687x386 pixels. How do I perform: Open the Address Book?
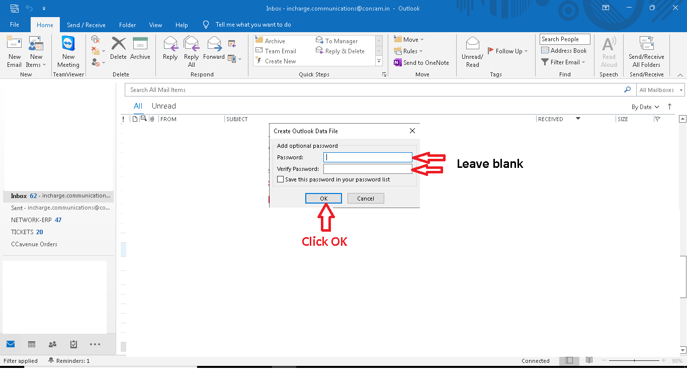click(x=564, y=51)
